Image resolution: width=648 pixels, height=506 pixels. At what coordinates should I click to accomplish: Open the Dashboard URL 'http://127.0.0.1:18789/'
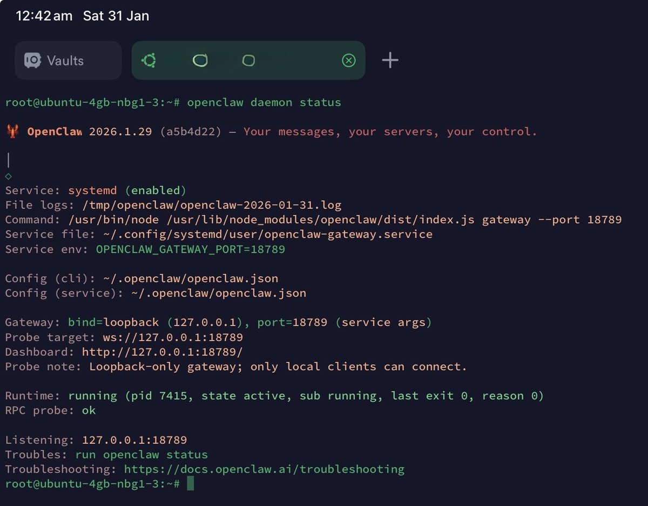coord(163,352)
